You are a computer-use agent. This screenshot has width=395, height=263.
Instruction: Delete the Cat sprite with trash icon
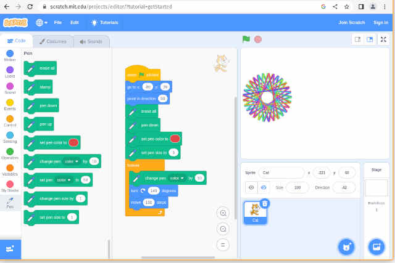[x=265, y=203]
